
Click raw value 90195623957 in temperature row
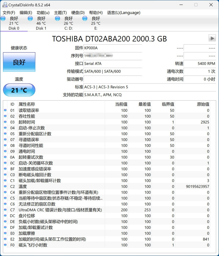click(197, 187)
